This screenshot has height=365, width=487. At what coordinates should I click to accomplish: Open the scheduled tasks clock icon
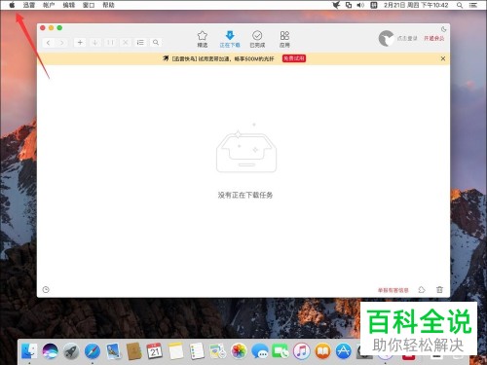(46, 290)
